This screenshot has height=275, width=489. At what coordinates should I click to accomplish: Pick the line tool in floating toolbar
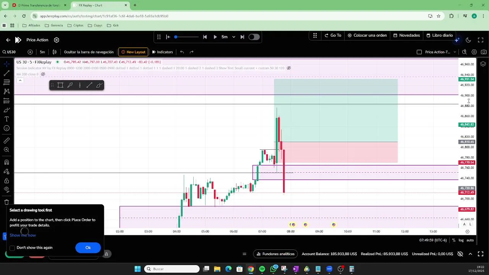click(89, 85)
